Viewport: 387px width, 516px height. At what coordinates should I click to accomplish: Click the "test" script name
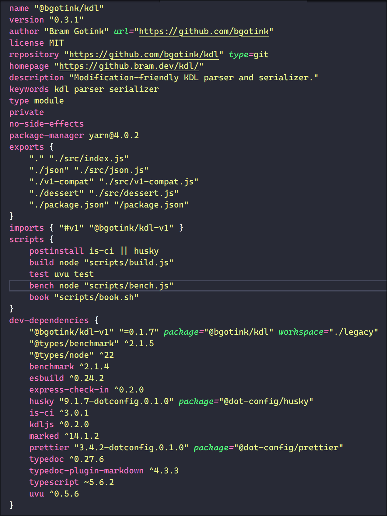39,274
